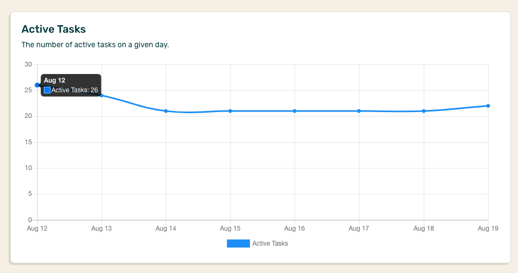The height and width of the screenshot is (273, 518).
Task: Select the Aug 16 data point marker
Action: 294,111
